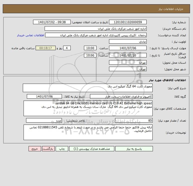This screenshot has height=186, width=193.
Task: Click the واحد شمارش label
Action: pos(75,121)
